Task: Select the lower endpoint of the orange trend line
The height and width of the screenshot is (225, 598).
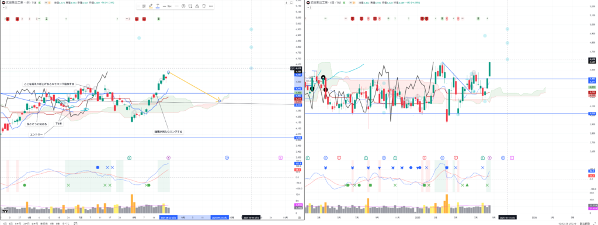Action: (x=220, y=101)
